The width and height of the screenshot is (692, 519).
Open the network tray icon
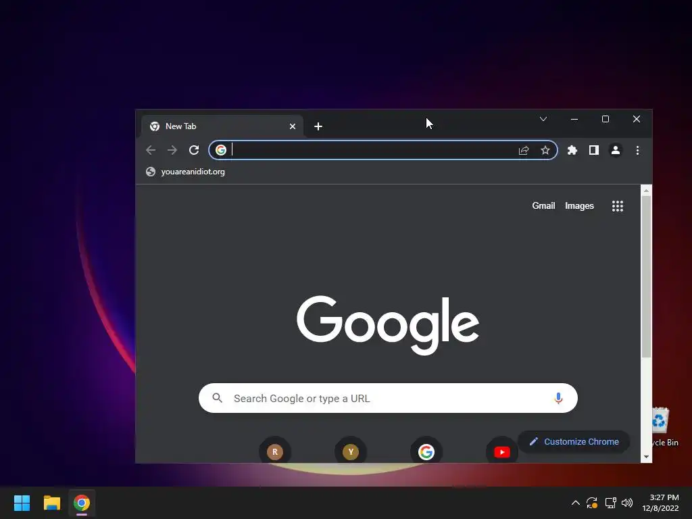tap(610, 503)
